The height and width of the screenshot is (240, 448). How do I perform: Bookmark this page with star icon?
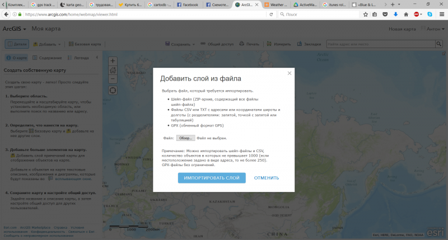[x=366, y=15]
